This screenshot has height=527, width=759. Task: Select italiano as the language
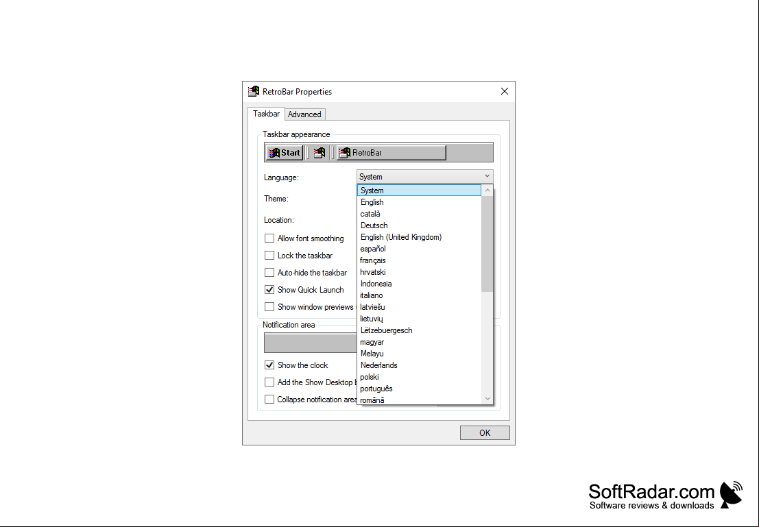pos(419,295)
